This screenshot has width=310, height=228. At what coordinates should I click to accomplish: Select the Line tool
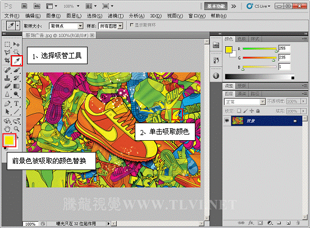point(16,111)
